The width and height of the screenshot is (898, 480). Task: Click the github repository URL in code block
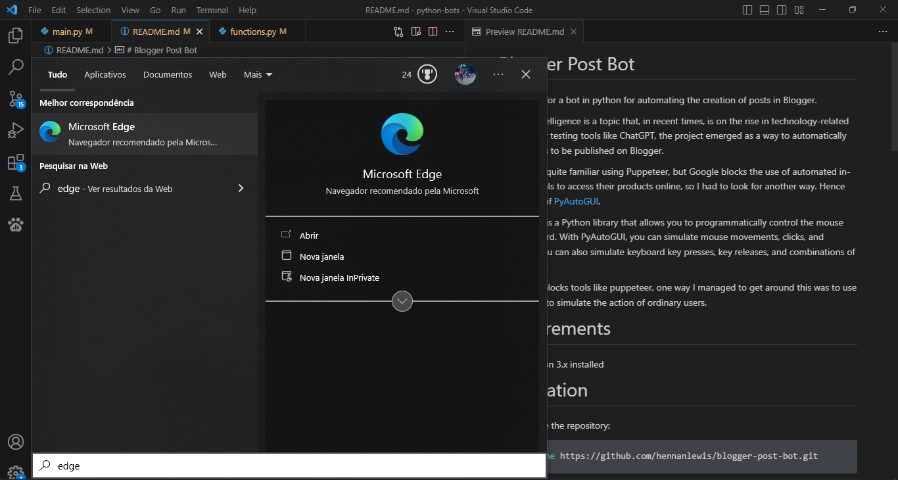tap(689, 456)
